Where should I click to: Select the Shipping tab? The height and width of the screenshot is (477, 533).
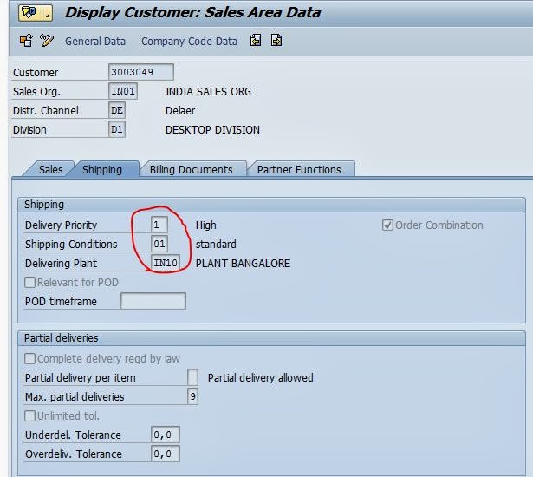click(102, 169)
